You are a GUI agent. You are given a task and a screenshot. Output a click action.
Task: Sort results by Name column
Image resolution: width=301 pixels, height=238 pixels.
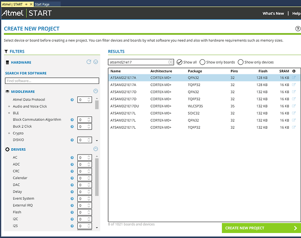coord(115,71)
